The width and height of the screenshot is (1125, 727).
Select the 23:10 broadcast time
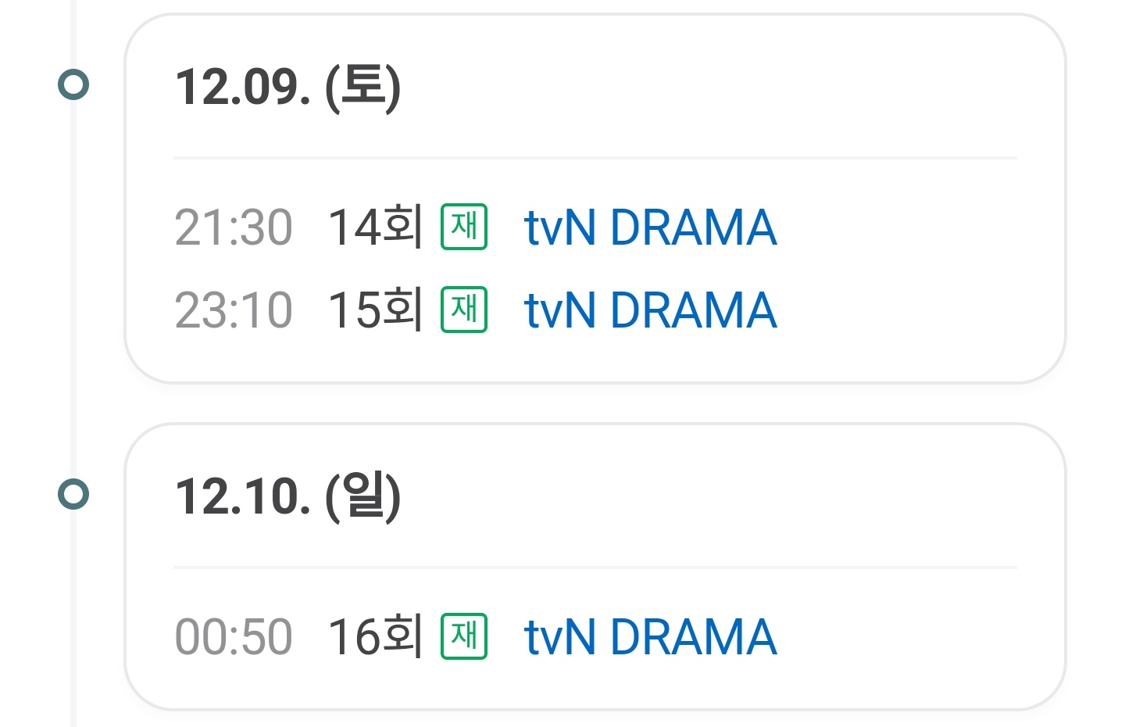coord(234,310)
